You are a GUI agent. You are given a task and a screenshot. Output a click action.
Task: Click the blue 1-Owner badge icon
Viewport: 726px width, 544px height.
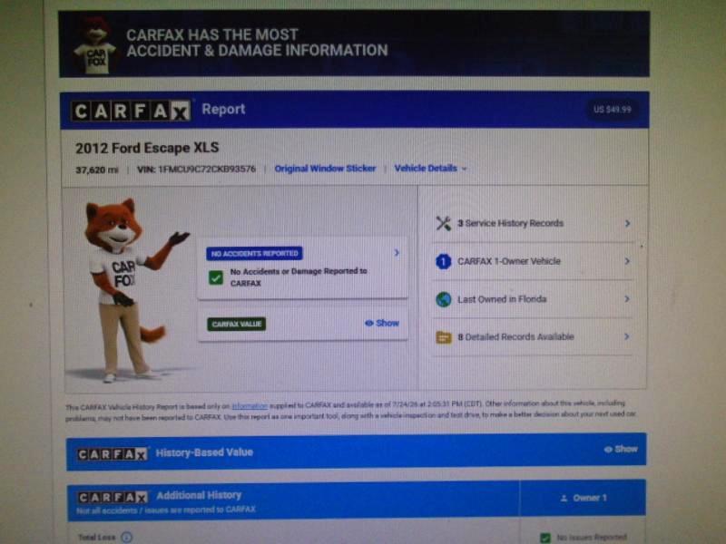tap(443, 261)
